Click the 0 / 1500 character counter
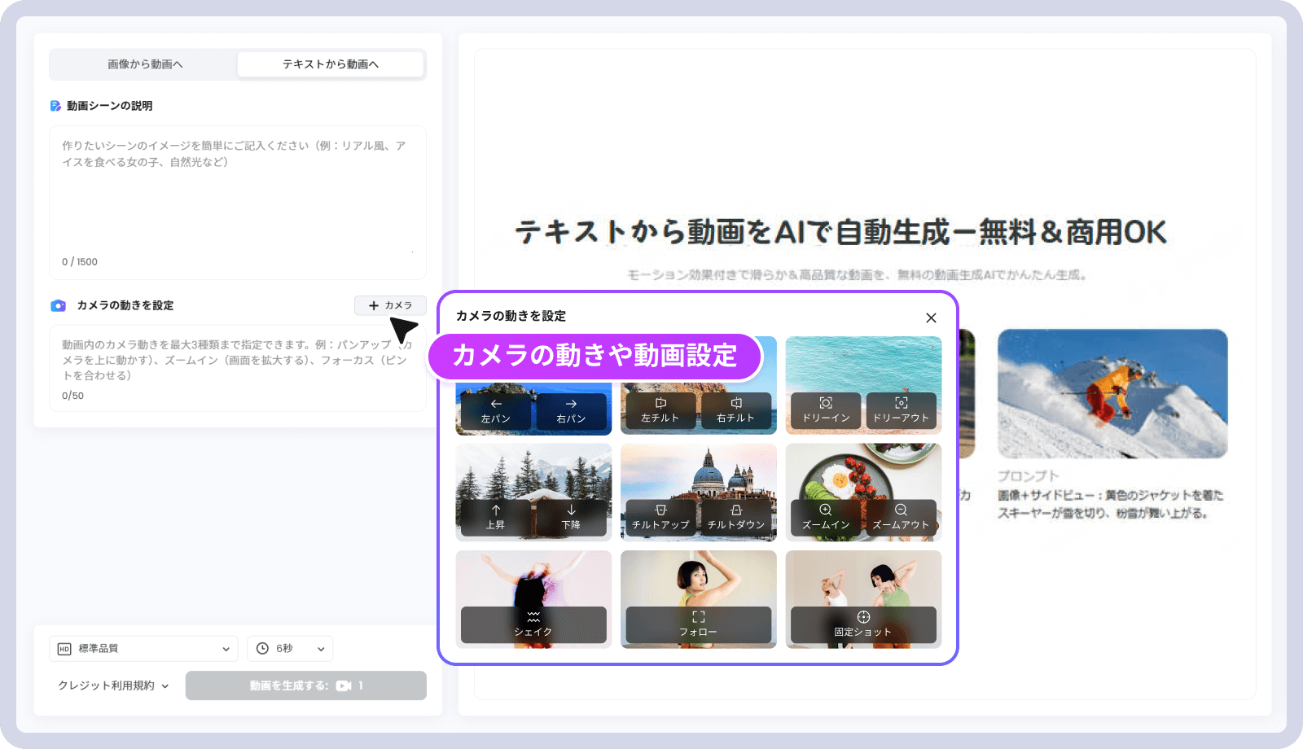The image size is (1303, 749). point(80,262)
